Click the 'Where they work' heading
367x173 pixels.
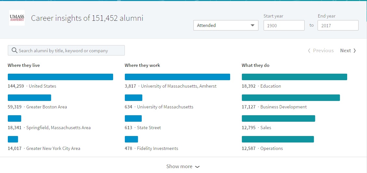click(142, 66)
